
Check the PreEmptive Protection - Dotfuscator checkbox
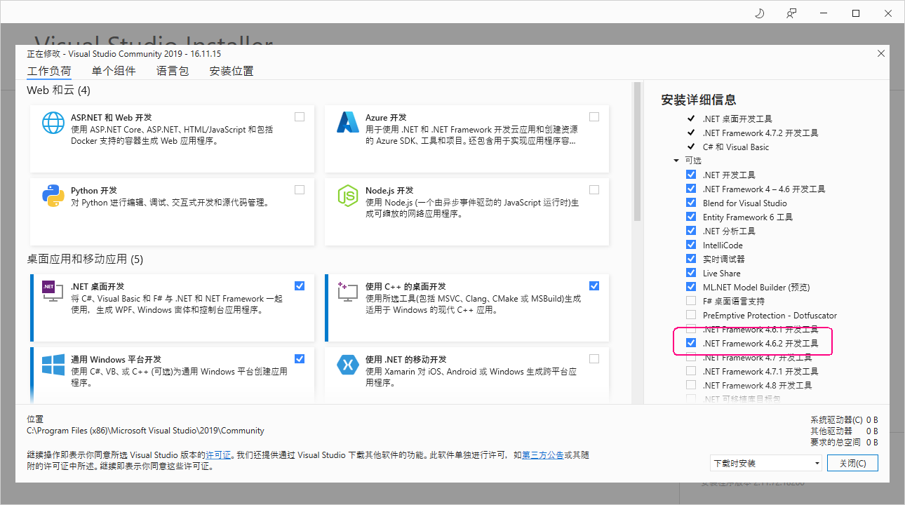pyautogui.click(x=691, y=315)
